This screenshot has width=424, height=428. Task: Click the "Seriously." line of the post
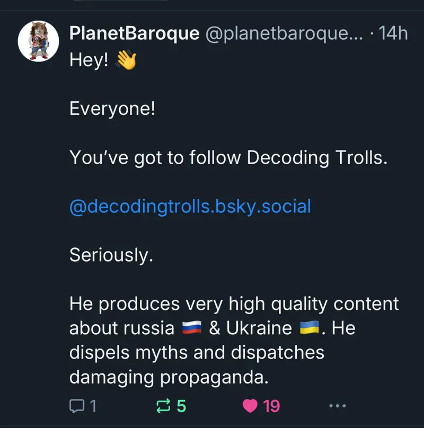111,255
